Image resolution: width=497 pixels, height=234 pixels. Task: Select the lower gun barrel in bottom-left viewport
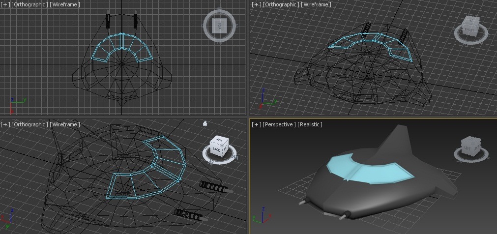190,215
